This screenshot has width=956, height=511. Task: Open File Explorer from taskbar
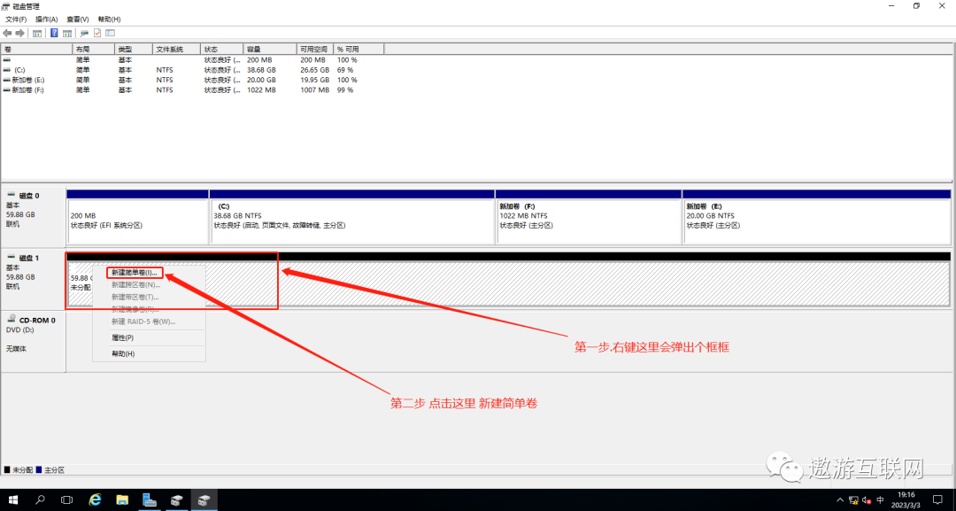pos(122,500)
